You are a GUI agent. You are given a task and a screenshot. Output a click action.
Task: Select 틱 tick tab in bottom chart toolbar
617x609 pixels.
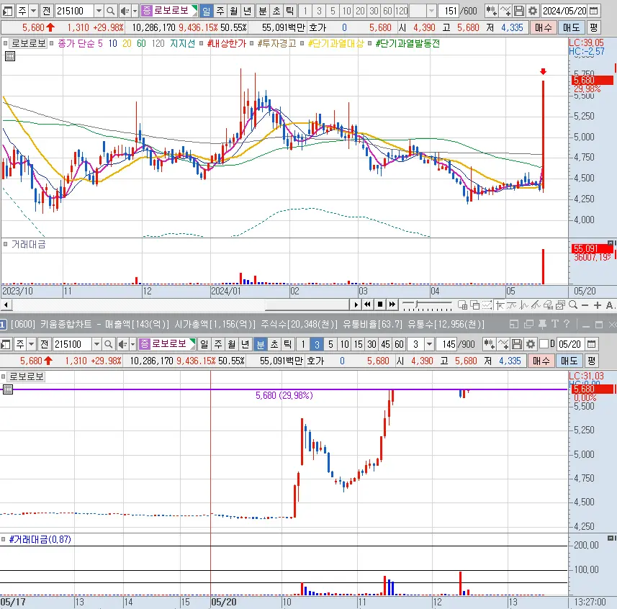pos(288,344)
